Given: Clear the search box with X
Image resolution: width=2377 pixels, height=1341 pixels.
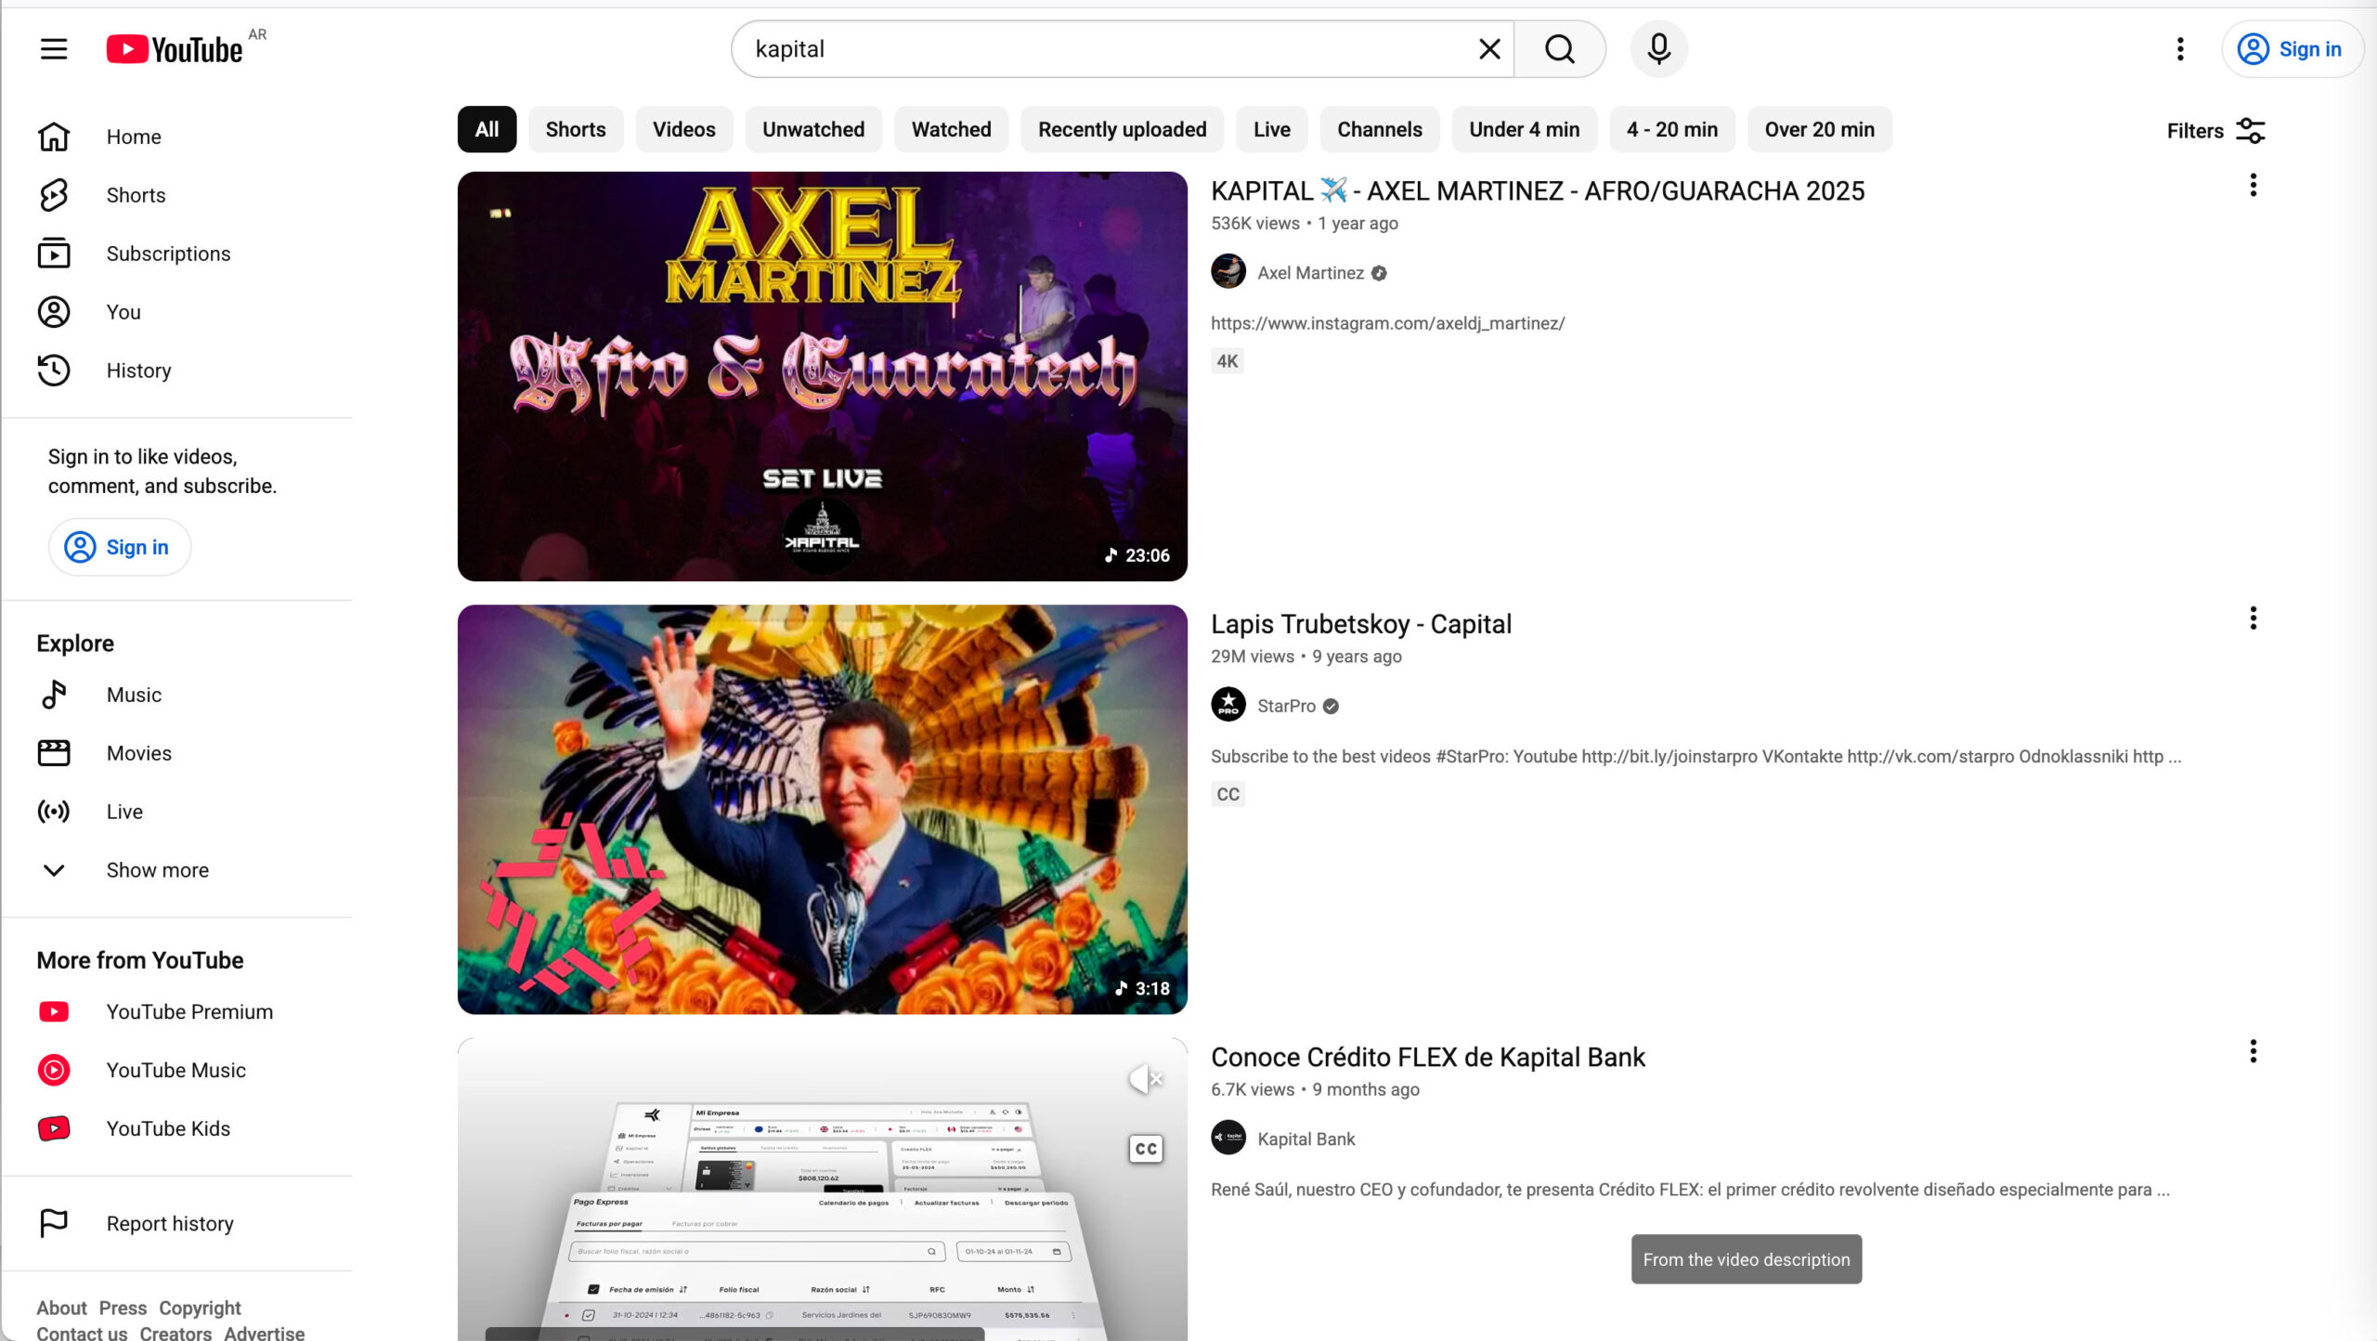Looking at the screenshot, I should (x=1489, y=49).
